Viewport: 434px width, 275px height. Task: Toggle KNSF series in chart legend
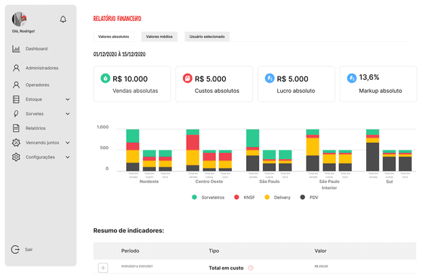point(250,197)
